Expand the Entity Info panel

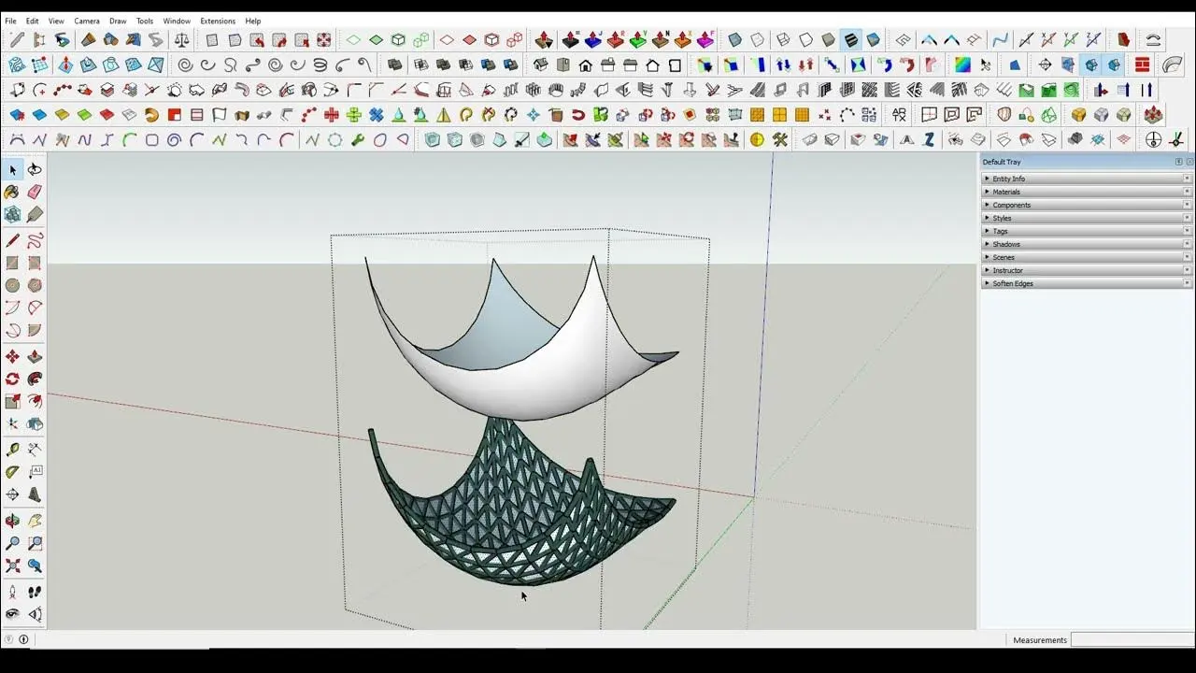pos(1008,179)
